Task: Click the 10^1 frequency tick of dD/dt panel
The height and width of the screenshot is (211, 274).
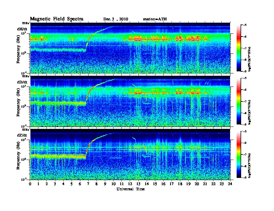Action: coord(24,87)
